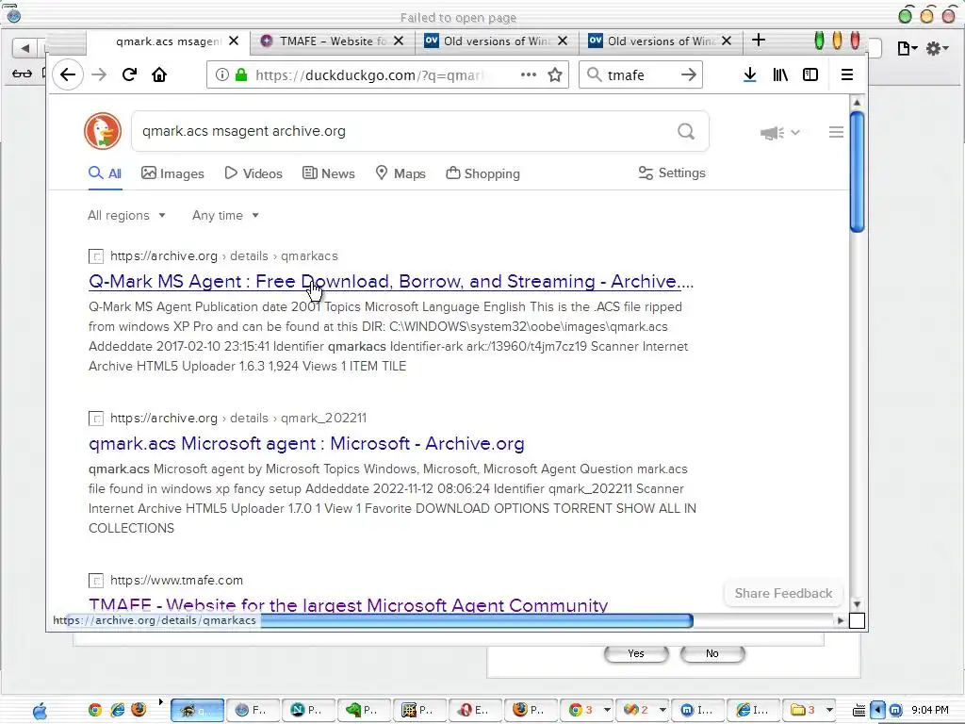Image resolution: width=965 pixels, height=724 pixels.
Task: Click the tmafe browser search box
Action: point(640,75)
